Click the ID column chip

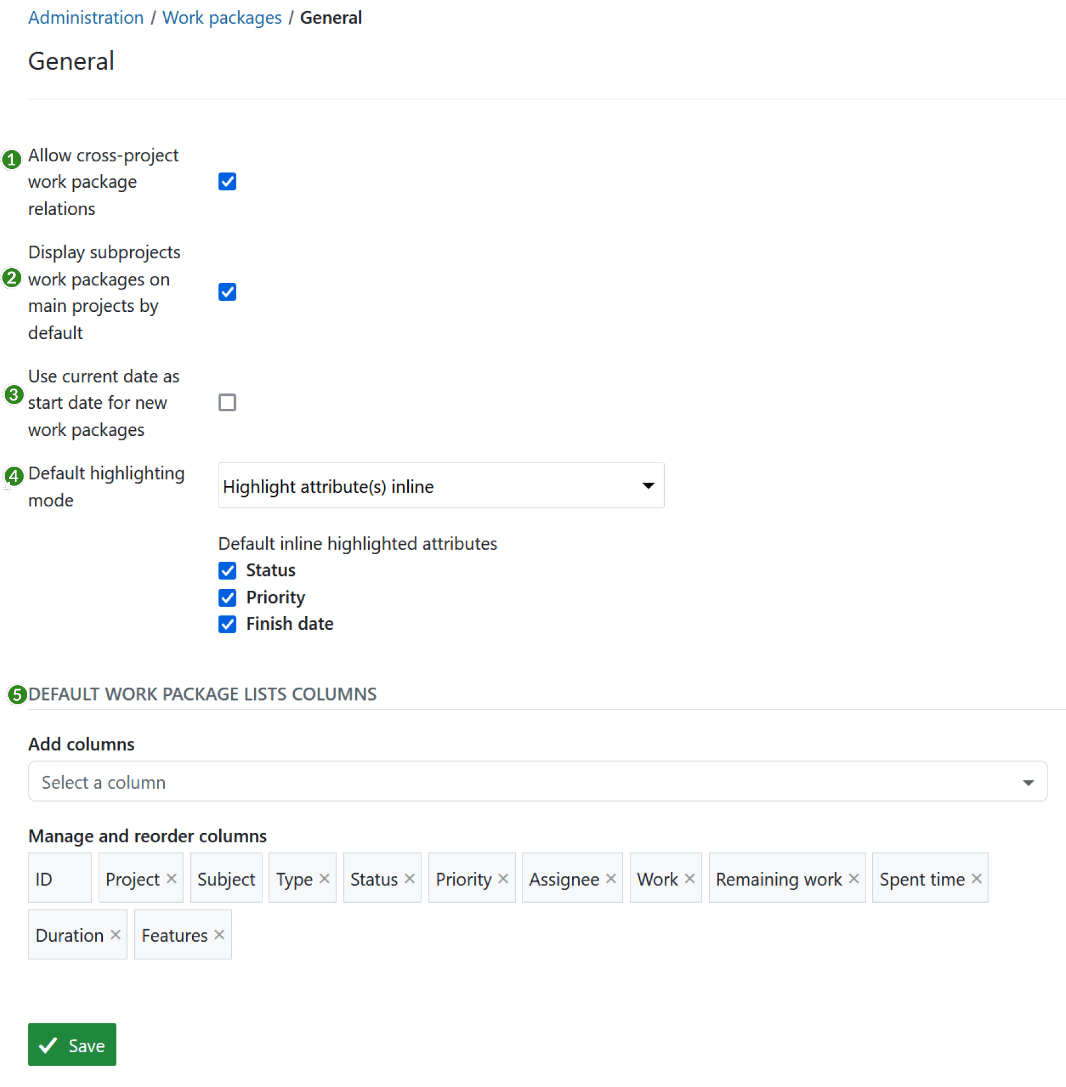(x=59, y=878)
